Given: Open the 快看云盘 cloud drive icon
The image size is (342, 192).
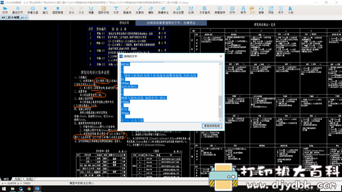Looking at the screenshot, I should pyautogui.click(x=33, y=10).
